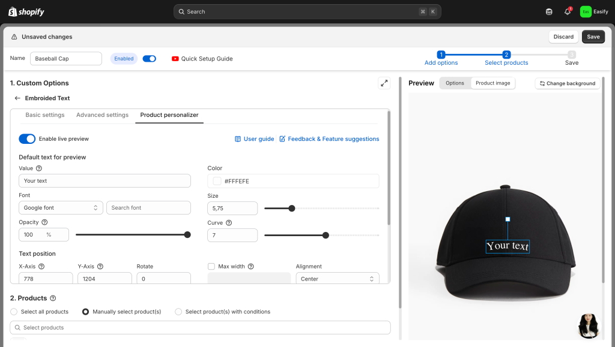Open the Alignment Center dropdown
This screenshot has width=615, height=347.
point(337,279)
